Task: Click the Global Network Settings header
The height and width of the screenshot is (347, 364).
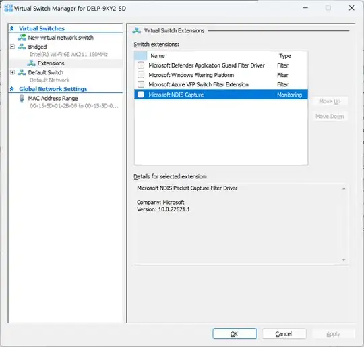Action: (53, 89)
